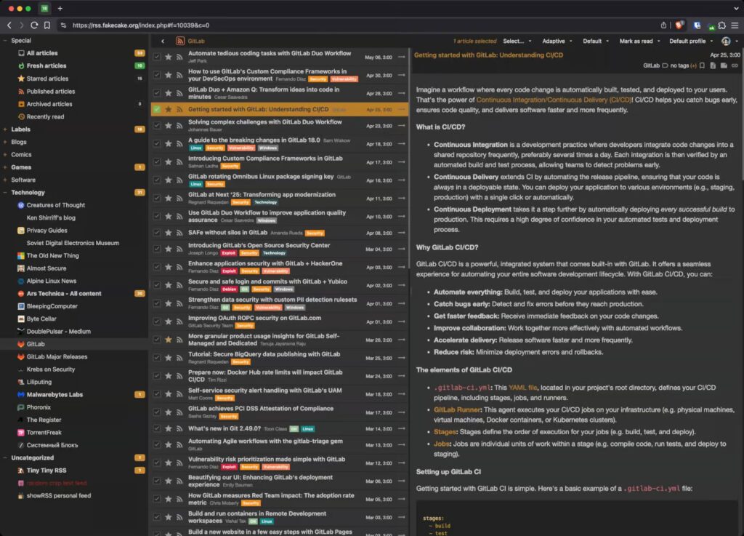Click the share icon in the article header
The image size is (744, 536).
point(724,65)
